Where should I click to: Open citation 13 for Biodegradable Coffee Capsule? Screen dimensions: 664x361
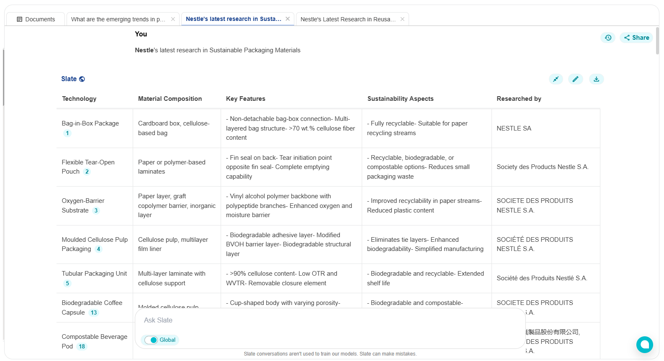pos(94,313)
